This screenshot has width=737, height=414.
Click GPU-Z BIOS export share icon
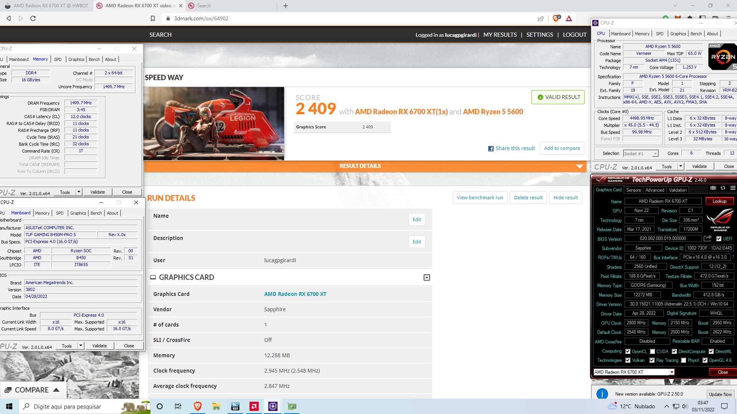(x=707, y=238)
